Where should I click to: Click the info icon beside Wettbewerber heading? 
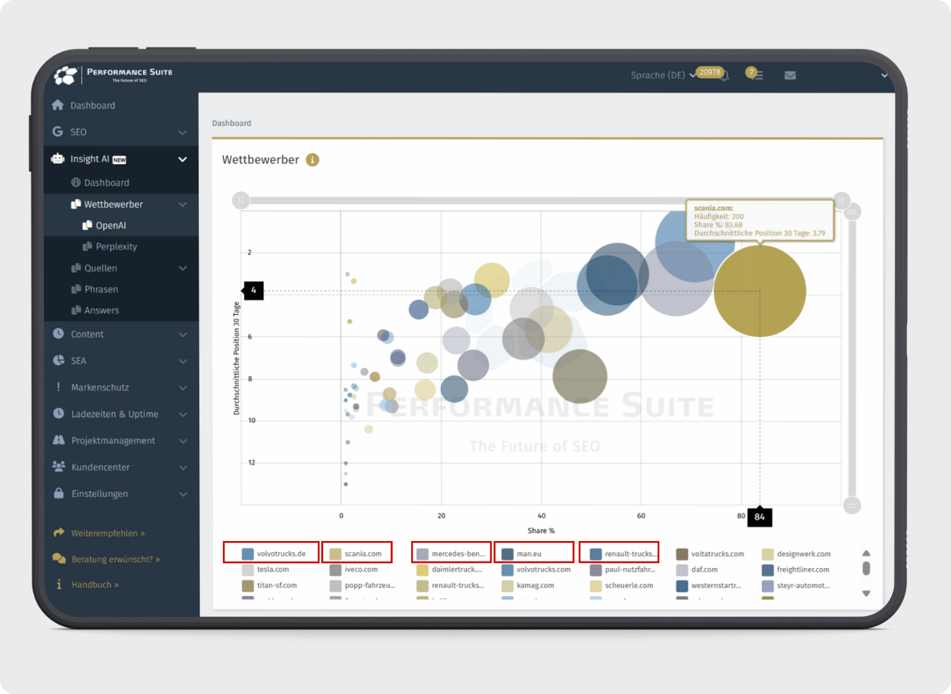click(x=312, y=159)
